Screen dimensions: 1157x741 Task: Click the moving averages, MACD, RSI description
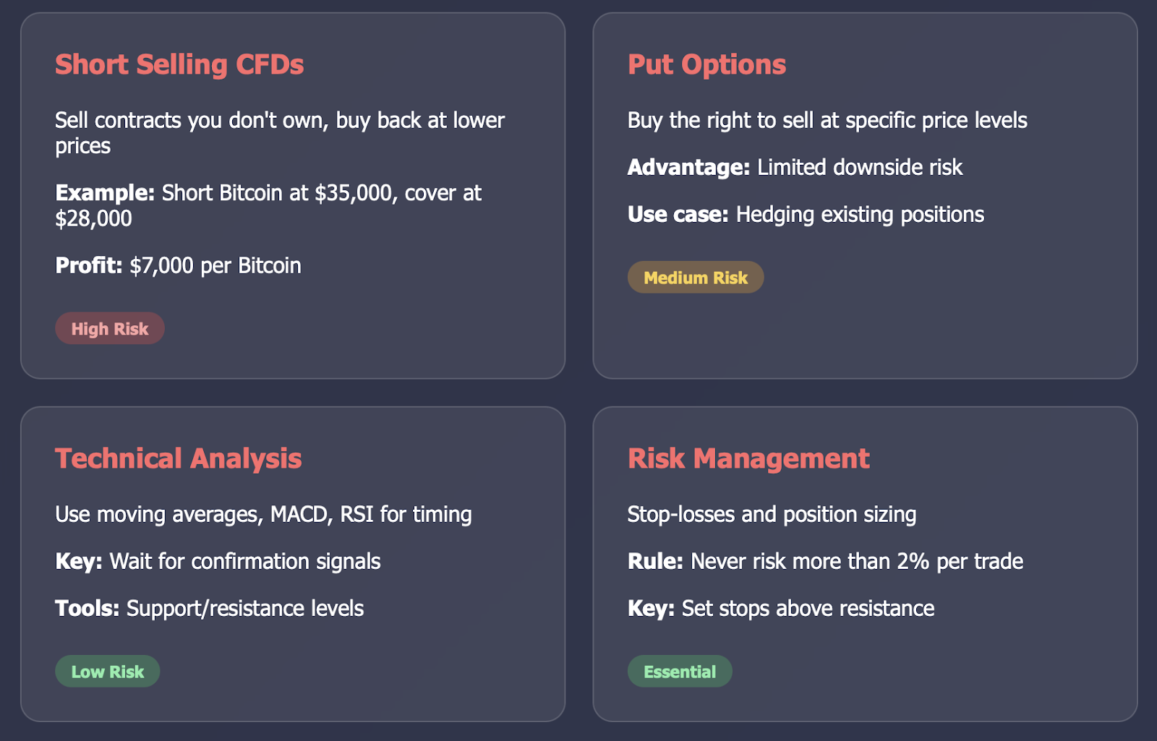tap(263, 514)
